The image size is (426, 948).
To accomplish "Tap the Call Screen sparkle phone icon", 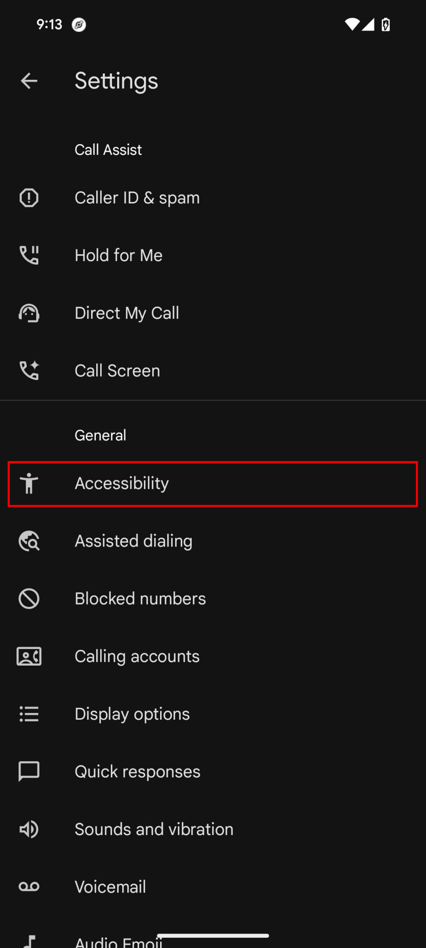I will [29, 370].
